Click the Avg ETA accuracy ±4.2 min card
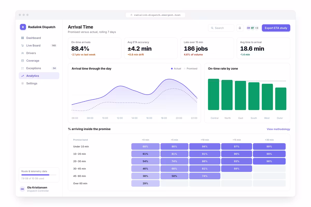 click(x=151, y=48)
